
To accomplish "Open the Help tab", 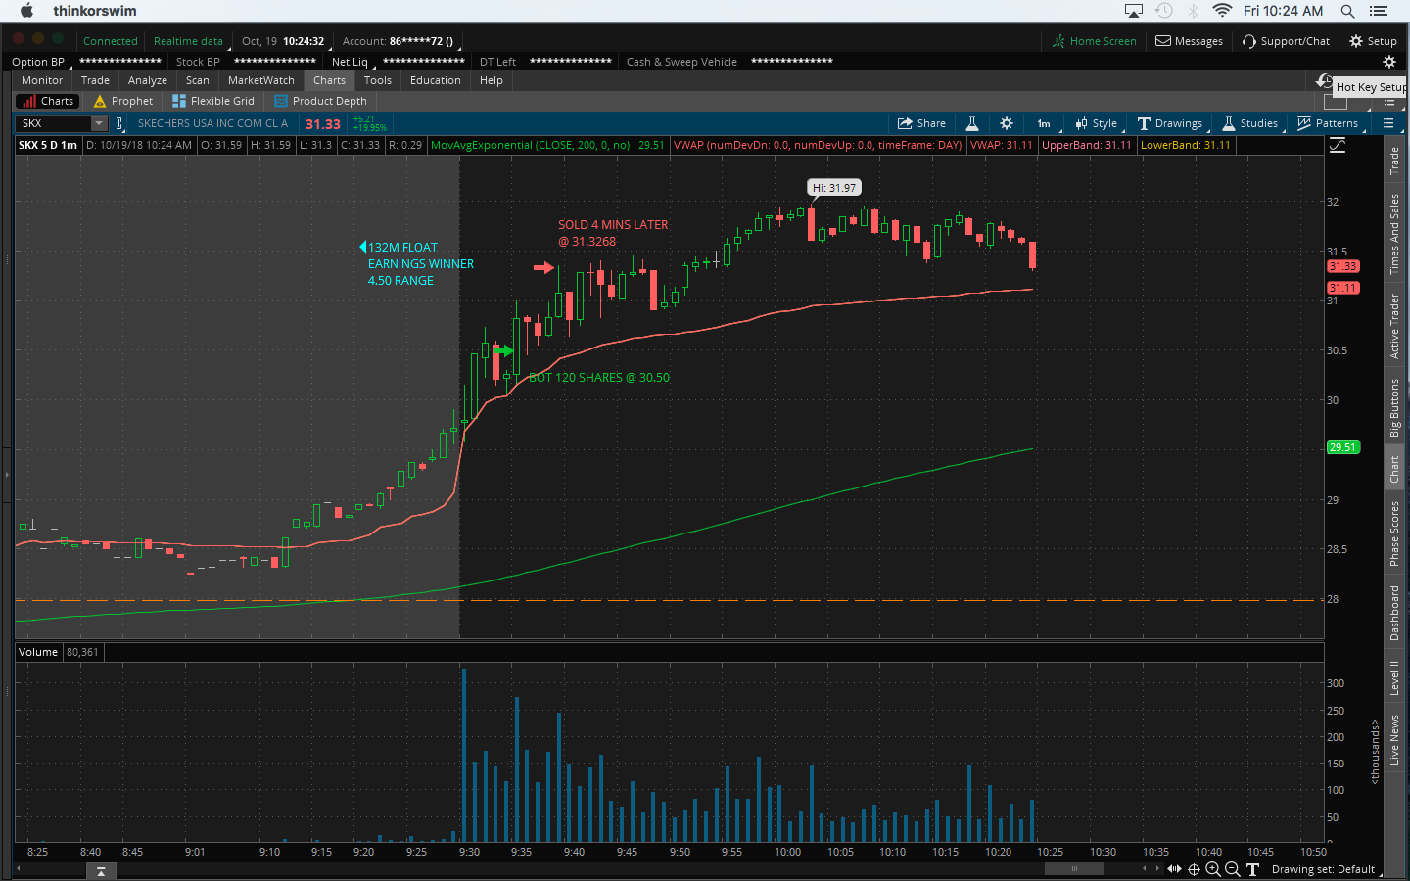I will coord(492,80).
